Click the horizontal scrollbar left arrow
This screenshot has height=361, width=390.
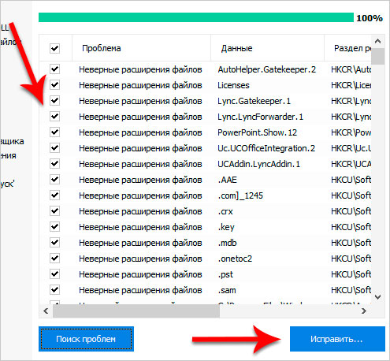pos(46,311)
